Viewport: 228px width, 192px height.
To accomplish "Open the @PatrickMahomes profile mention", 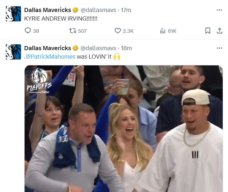I will pos(51,57).
